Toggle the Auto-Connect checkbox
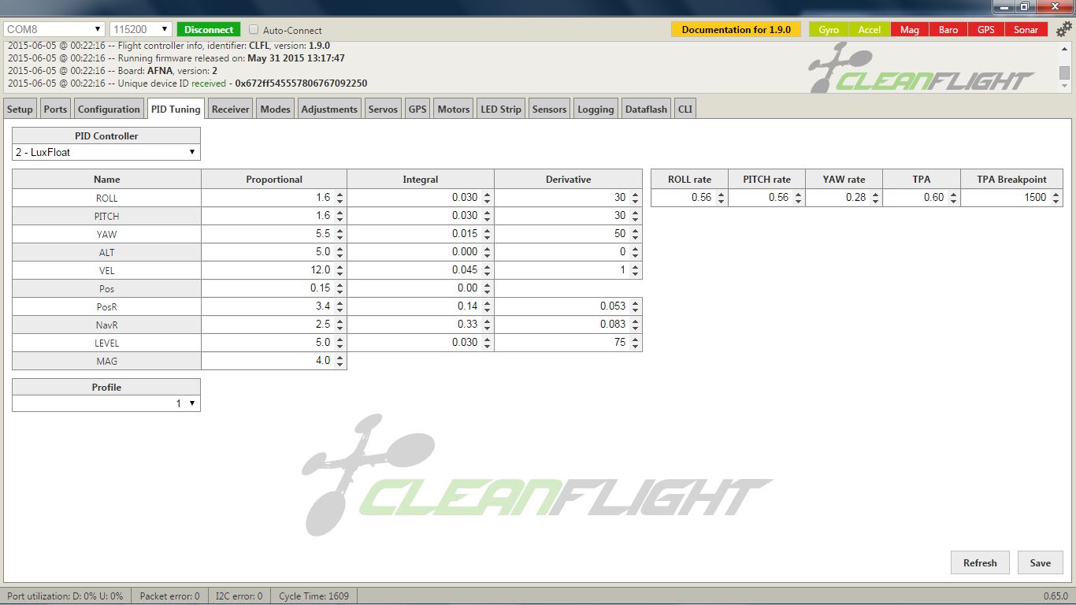 tap(254, 30)
